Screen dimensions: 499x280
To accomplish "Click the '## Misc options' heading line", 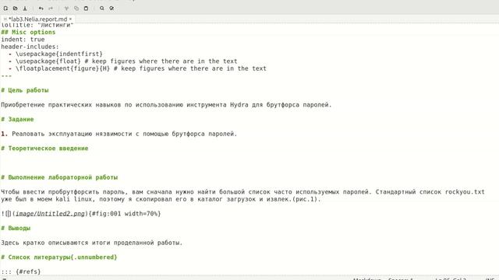I will coord(28,32).
